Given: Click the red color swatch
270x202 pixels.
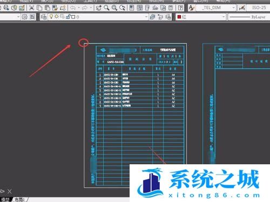Looking at the screenshot, I should 179,17.
